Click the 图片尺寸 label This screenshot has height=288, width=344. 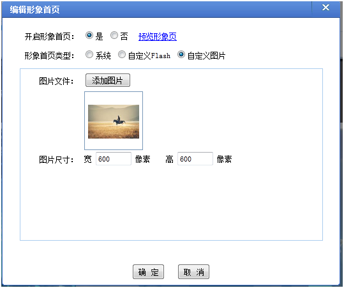pyautogui.click(x=56, y=160)
